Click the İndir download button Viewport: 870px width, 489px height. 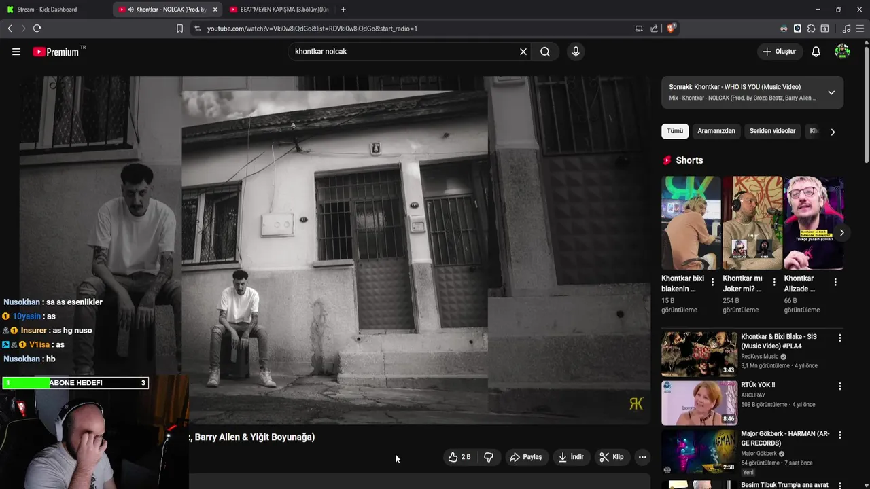tap(571, 457)
